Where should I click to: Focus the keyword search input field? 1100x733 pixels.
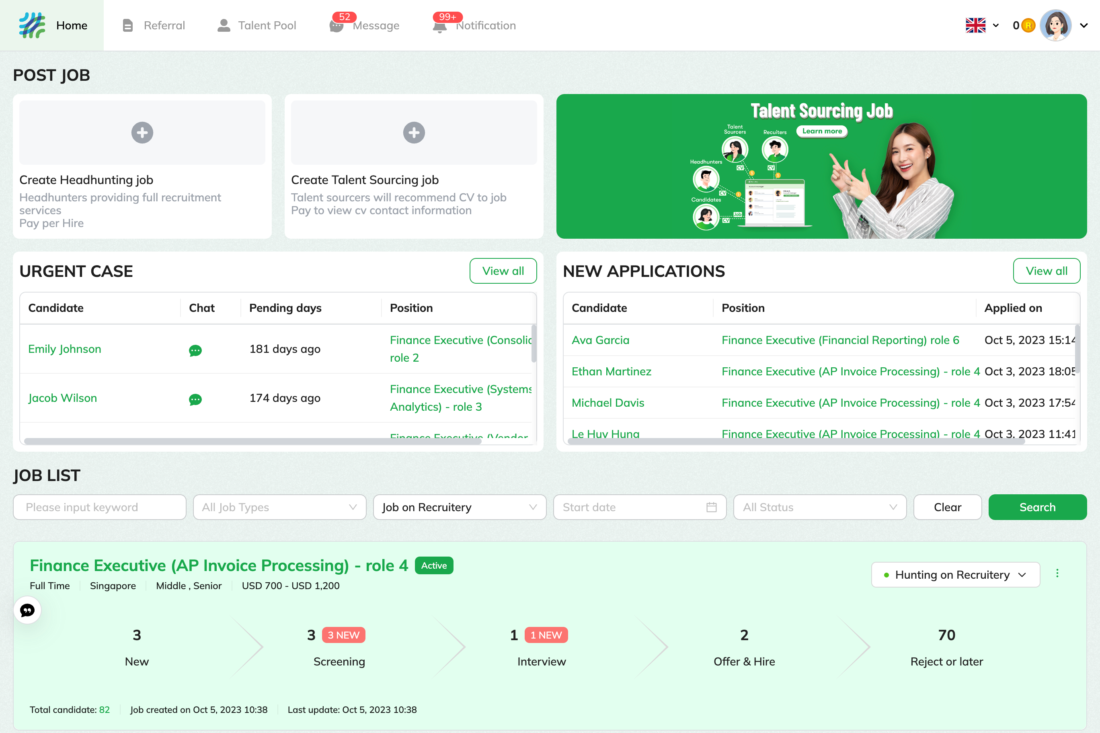pos(100,507)
